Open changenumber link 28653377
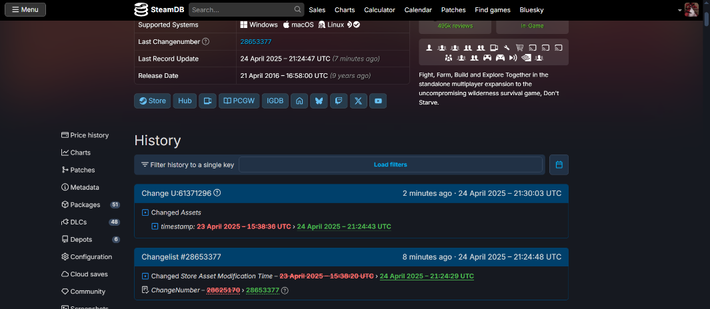 [255, 41]
